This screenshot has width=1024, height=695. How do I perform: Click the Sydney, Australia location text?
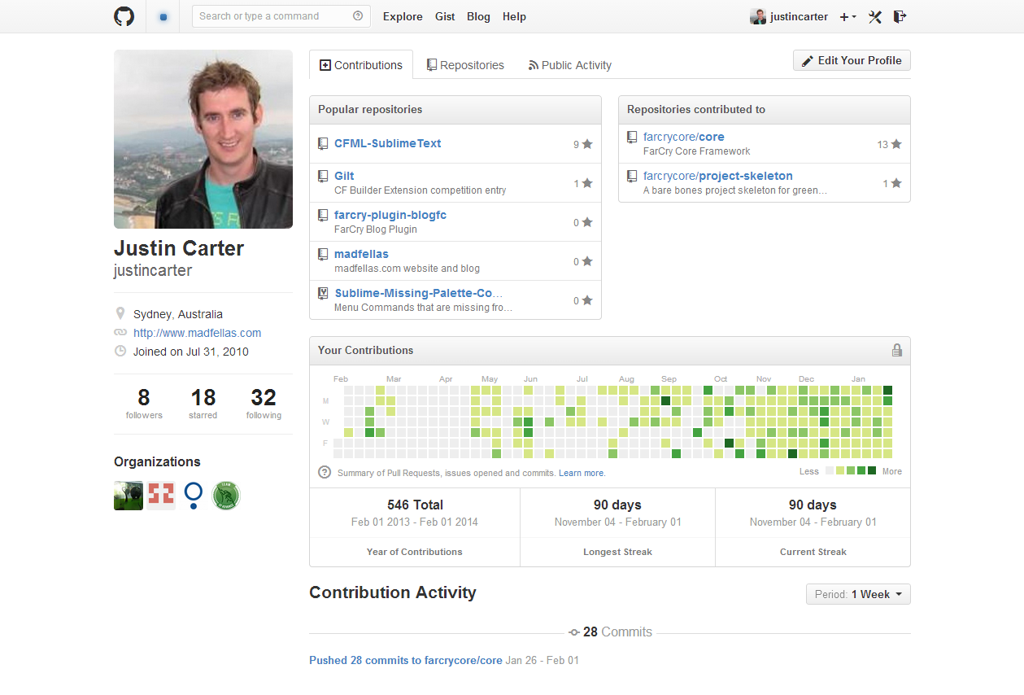point(178,314)
